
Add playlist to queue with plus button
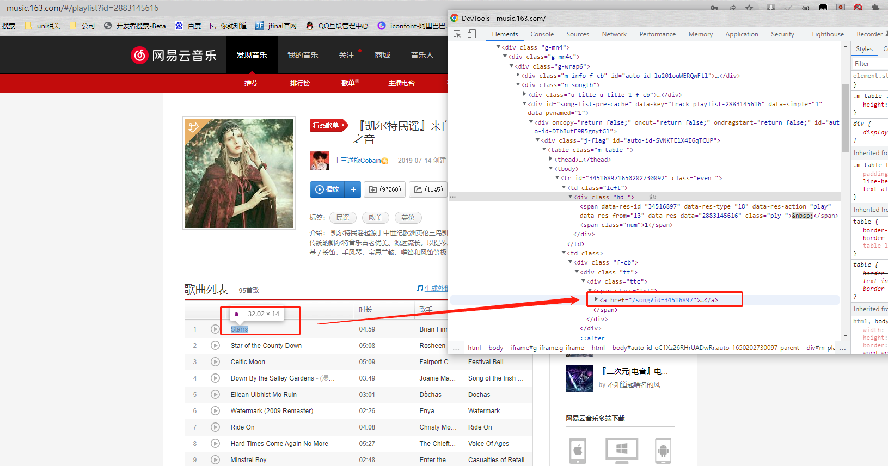pos(353,189)
